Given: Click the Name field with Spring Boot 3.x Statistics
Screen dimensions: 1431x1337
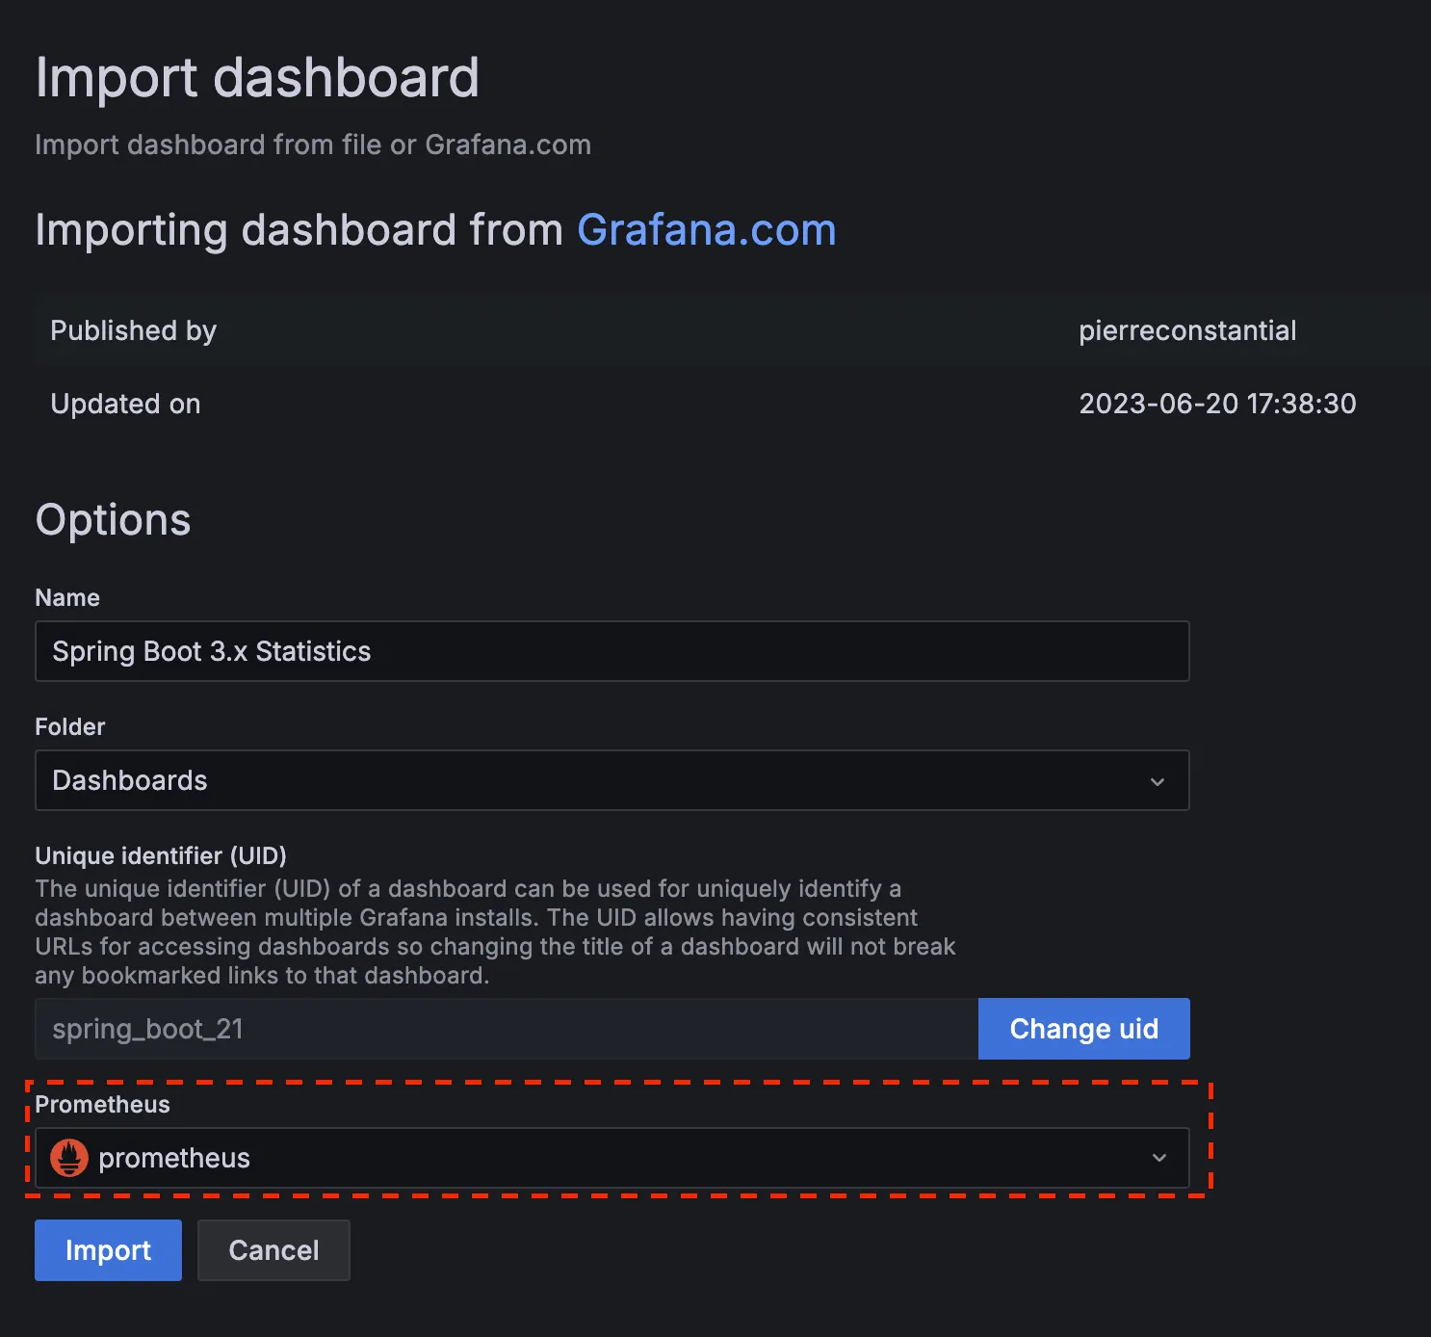Looking at the screenshot, I should pyautogui.click(x=612, y=651).
